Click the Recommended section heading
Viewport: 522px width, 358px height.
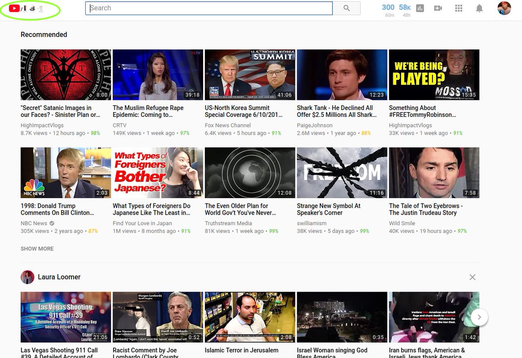click(x=44, y=35)
